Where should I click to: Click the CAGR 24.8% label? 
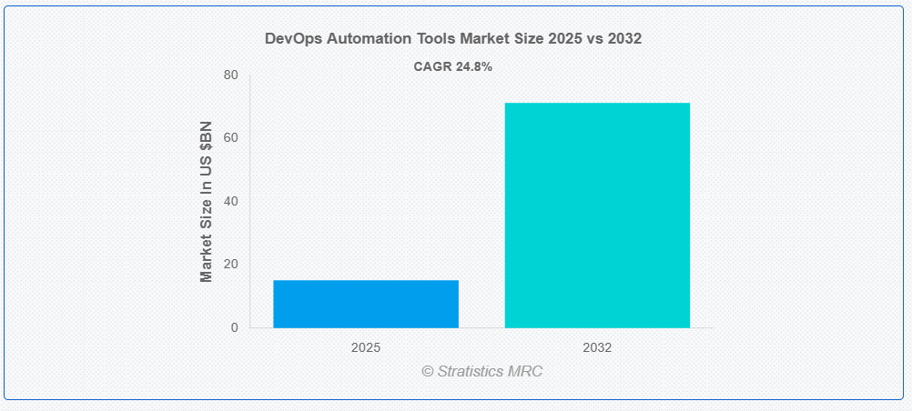click(x=453, y=67)
